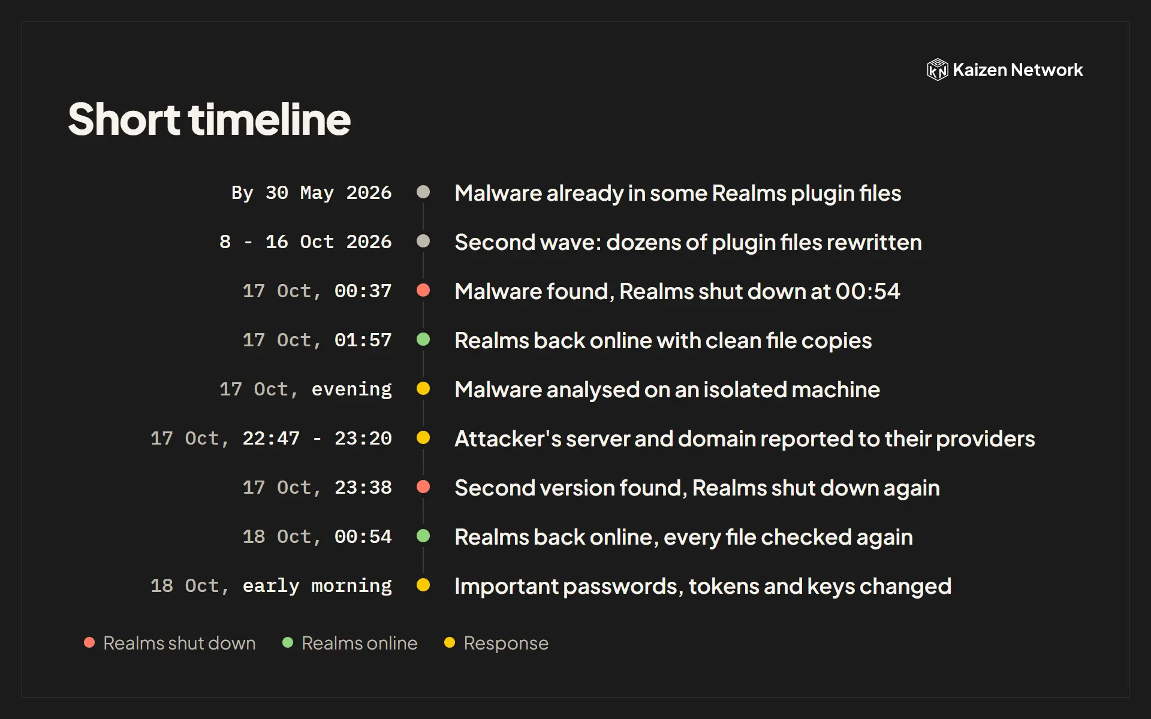
Task: Click the yellow marker at 17 Oct, evening
Action: 423,388
